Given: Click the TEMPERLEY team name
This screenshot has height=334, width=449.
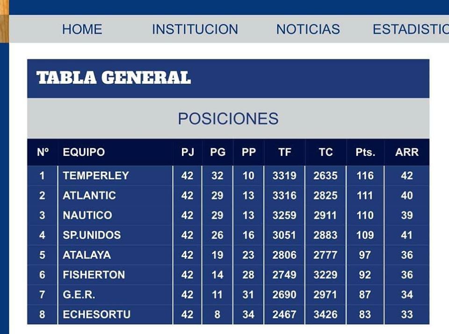Looking at the screenshot, I should (x=96, y=175).
